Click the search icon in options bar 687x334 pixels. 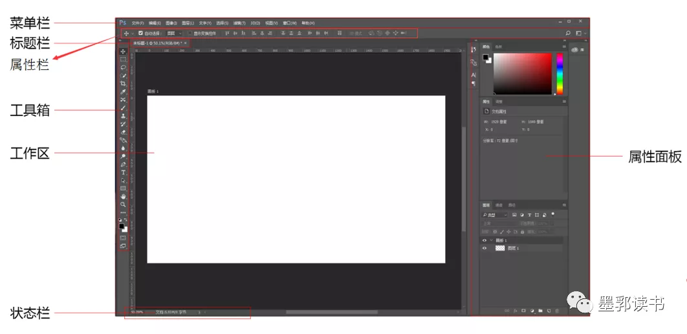(x=568, y=32)
